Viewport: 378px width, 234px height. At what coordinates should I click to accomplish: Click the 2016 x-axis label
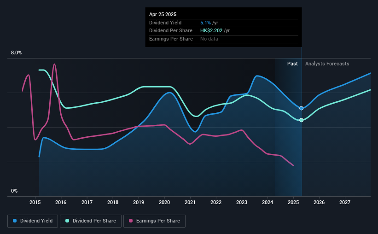pyautogui.click(x=61, y=202)
